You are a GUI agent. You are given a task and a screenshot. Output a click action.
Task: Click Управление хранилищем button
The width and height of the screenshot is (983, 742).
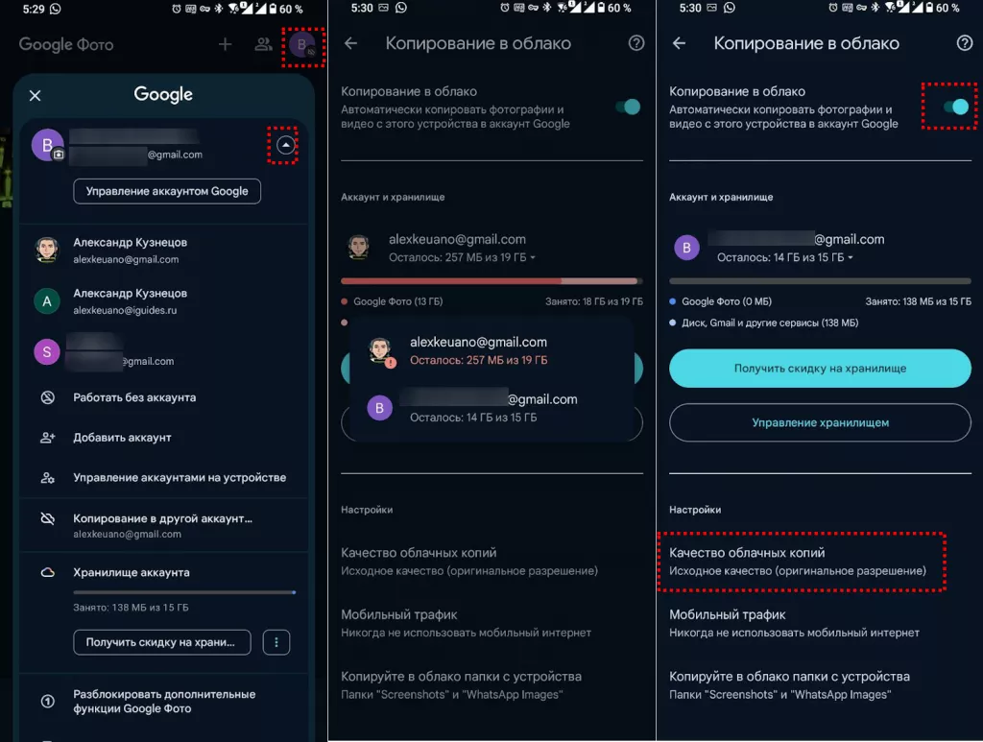pyautogui.click(x=820, y=422)
